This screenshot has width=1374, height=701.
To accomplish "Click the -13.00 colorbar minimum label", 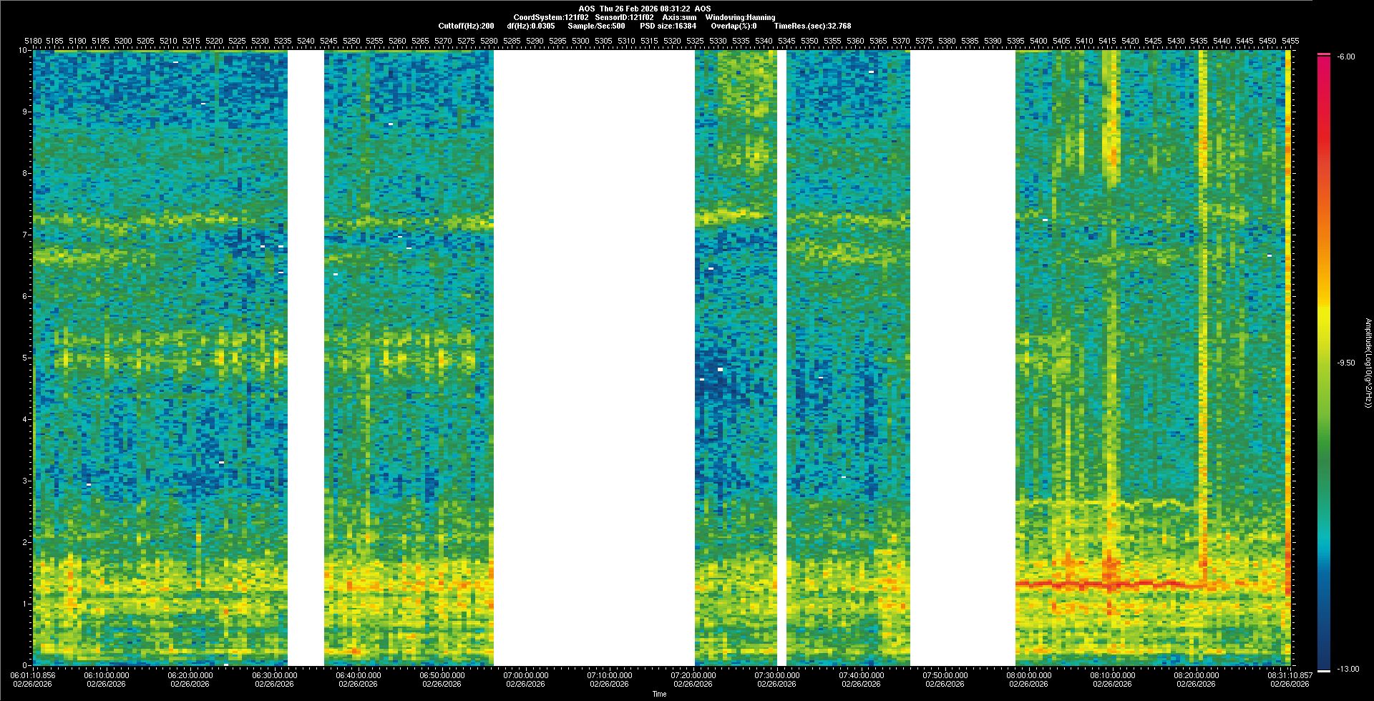I will point(1347,669).
